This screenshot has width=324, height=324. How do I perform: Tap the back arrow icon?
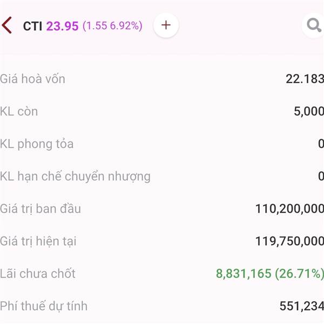click(7, 25)
